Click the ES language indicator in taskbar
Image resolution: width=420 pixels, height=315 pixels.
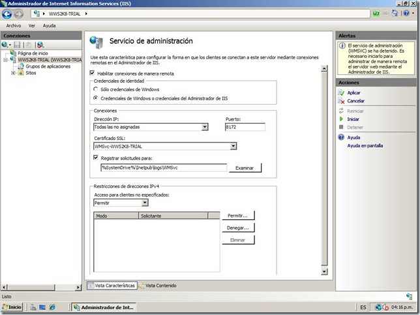[363, 307]
